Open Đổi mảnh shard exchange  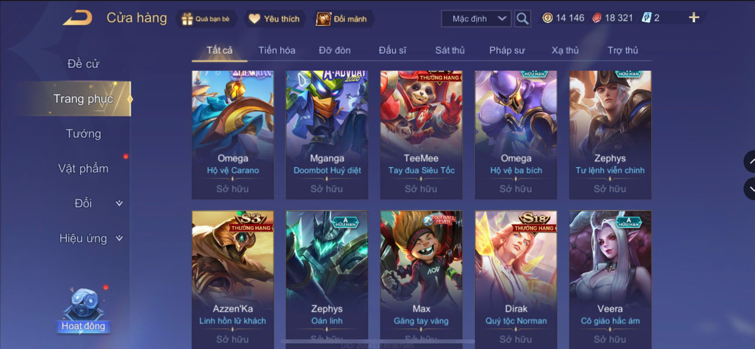pyautogui.click(x=342, y=19)
